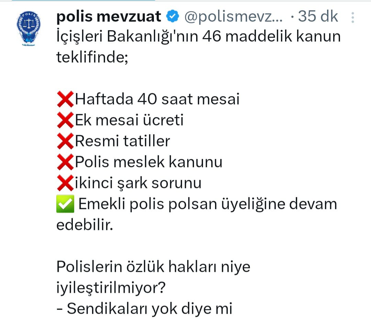Viewport: 371px width, 323px height.
Task: Click the tweet's opening line İçişleri Bakanlığı'nın
Action: coord(127,37)
